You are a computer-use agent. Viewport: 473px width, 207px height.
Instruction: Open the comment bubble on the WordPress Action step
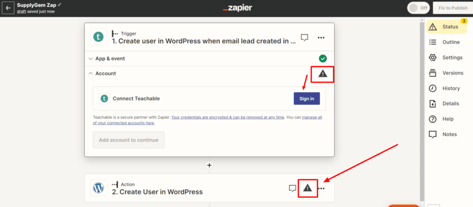(292, 189)
